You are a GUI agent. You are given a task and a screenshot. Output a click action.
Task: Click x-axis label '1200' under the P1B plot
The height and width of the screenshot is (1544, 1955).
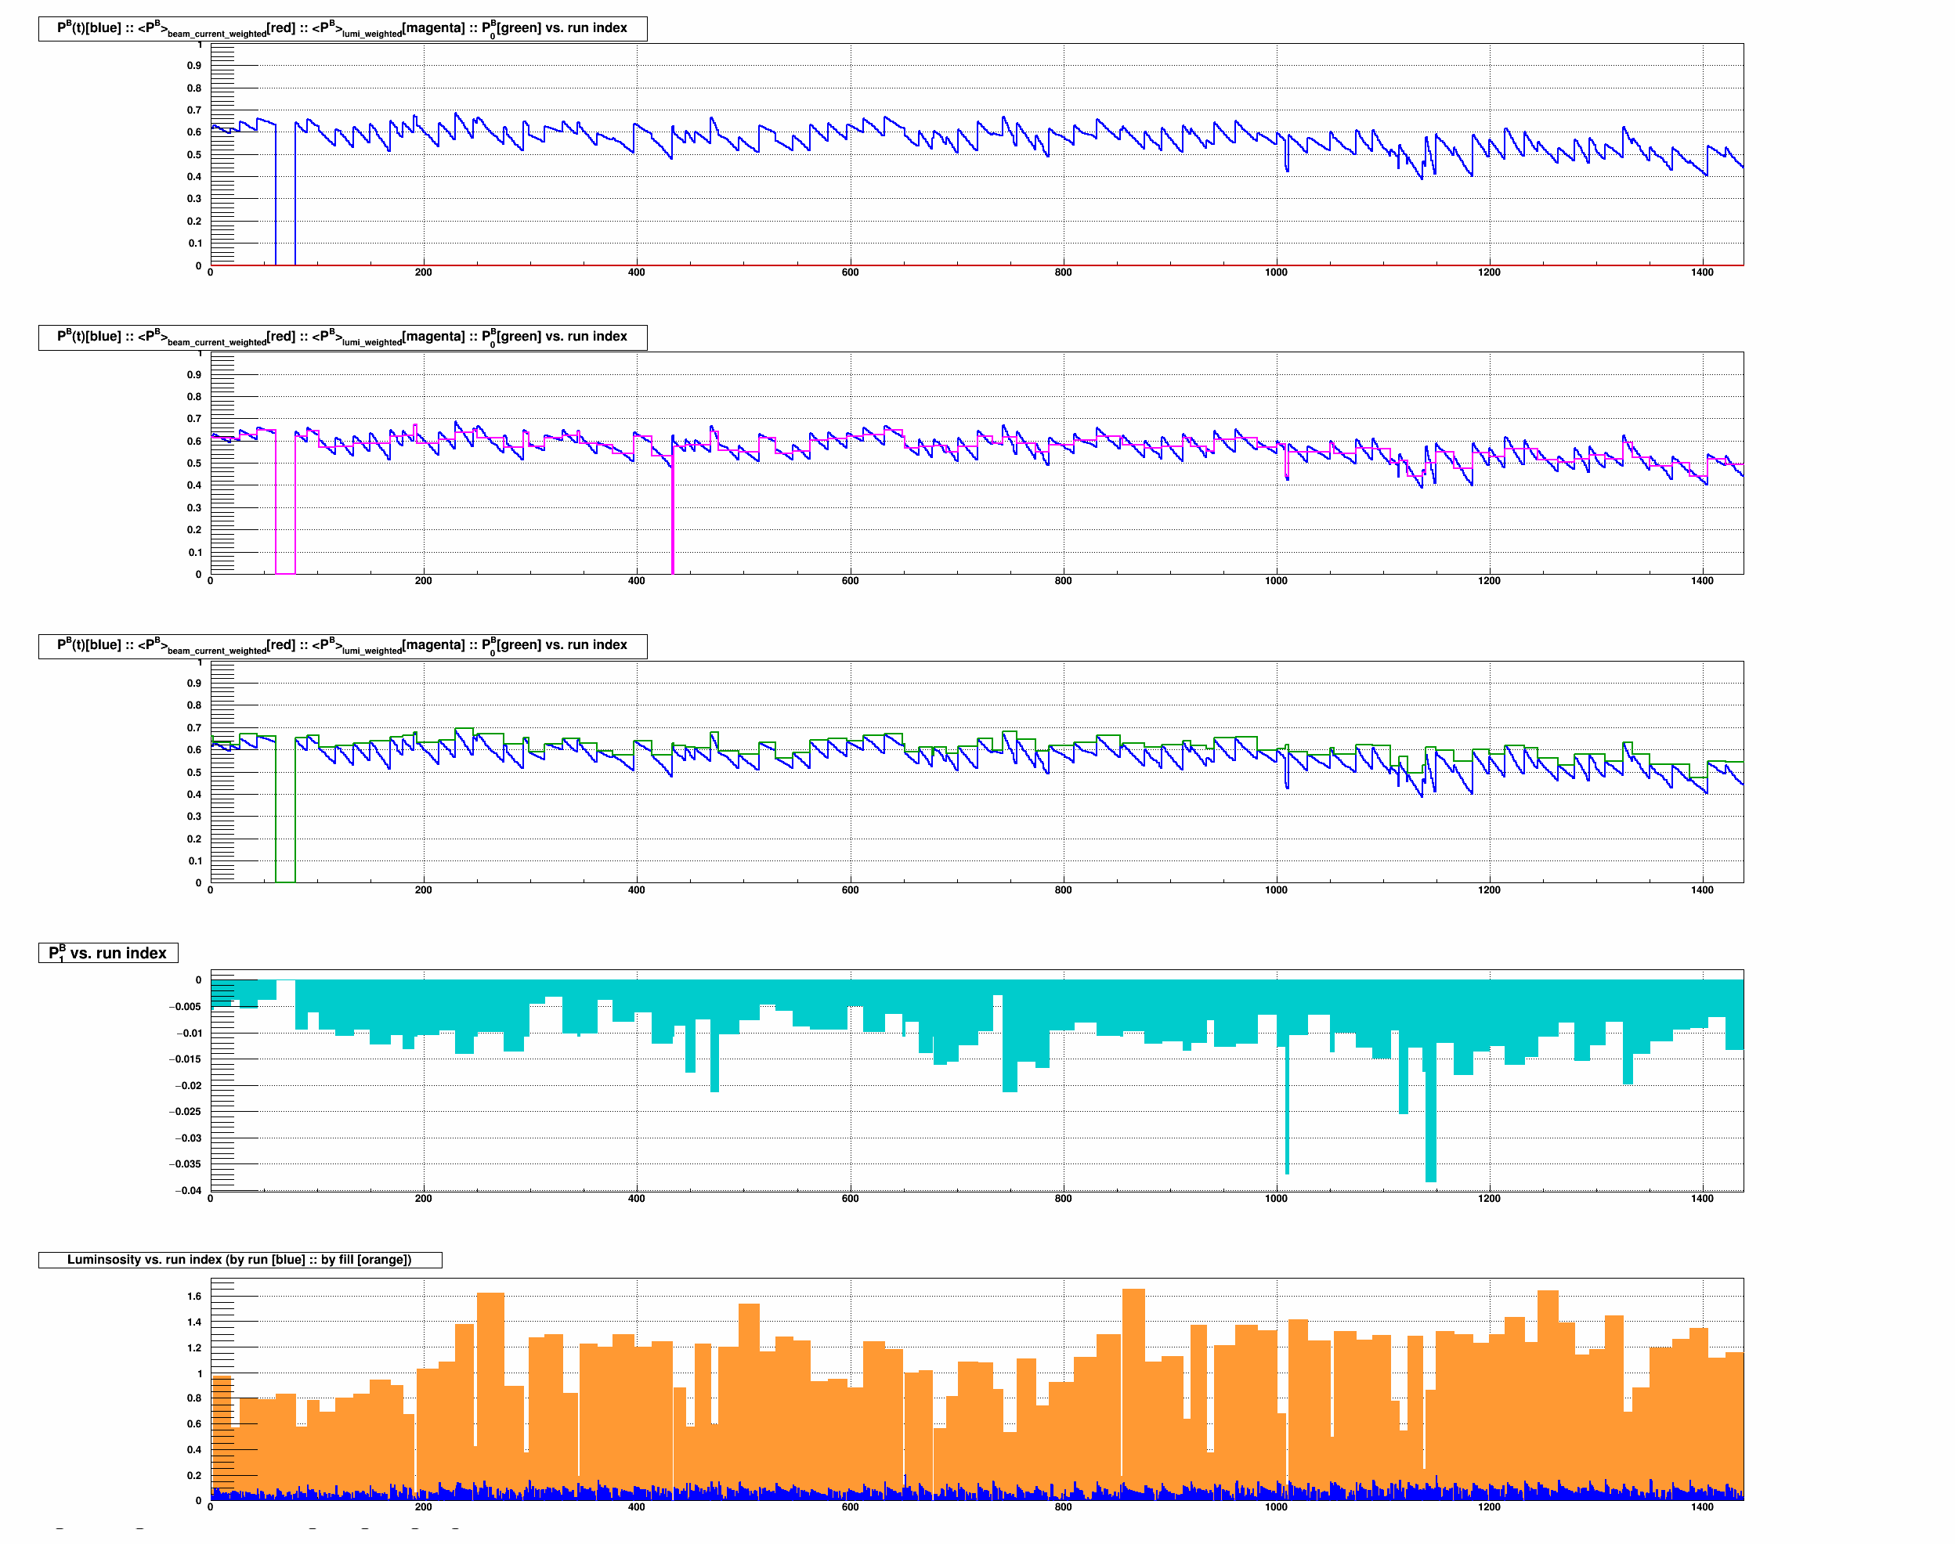(1489, 1198)
